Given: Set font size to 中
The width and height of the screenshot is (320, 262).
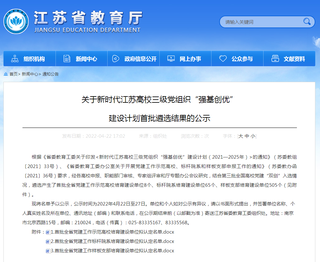Looking at the screenshot, I should [x=247, y=136].
